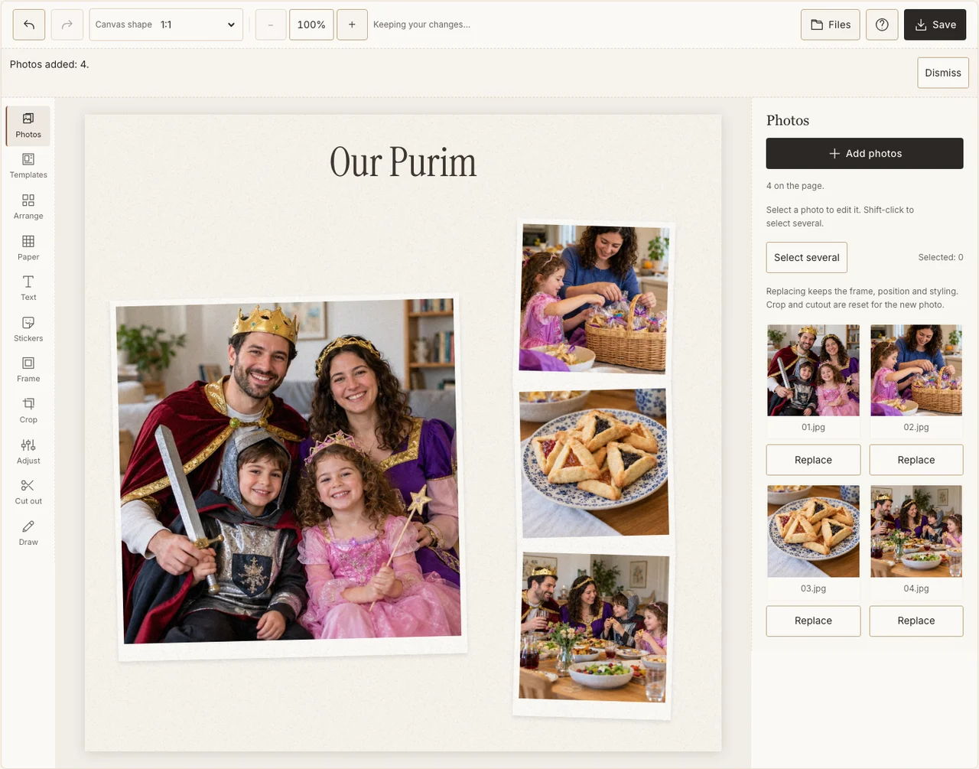Image resolution: width=979 pixels, height=769 pixels.
Task: Select the dinner table photo on canvas
Action: 594,630
